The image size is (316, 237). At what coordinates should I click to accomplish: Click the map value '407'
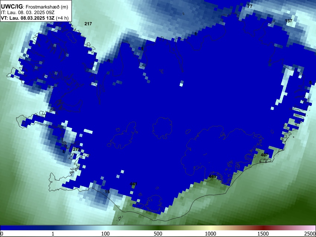(264, 155)
